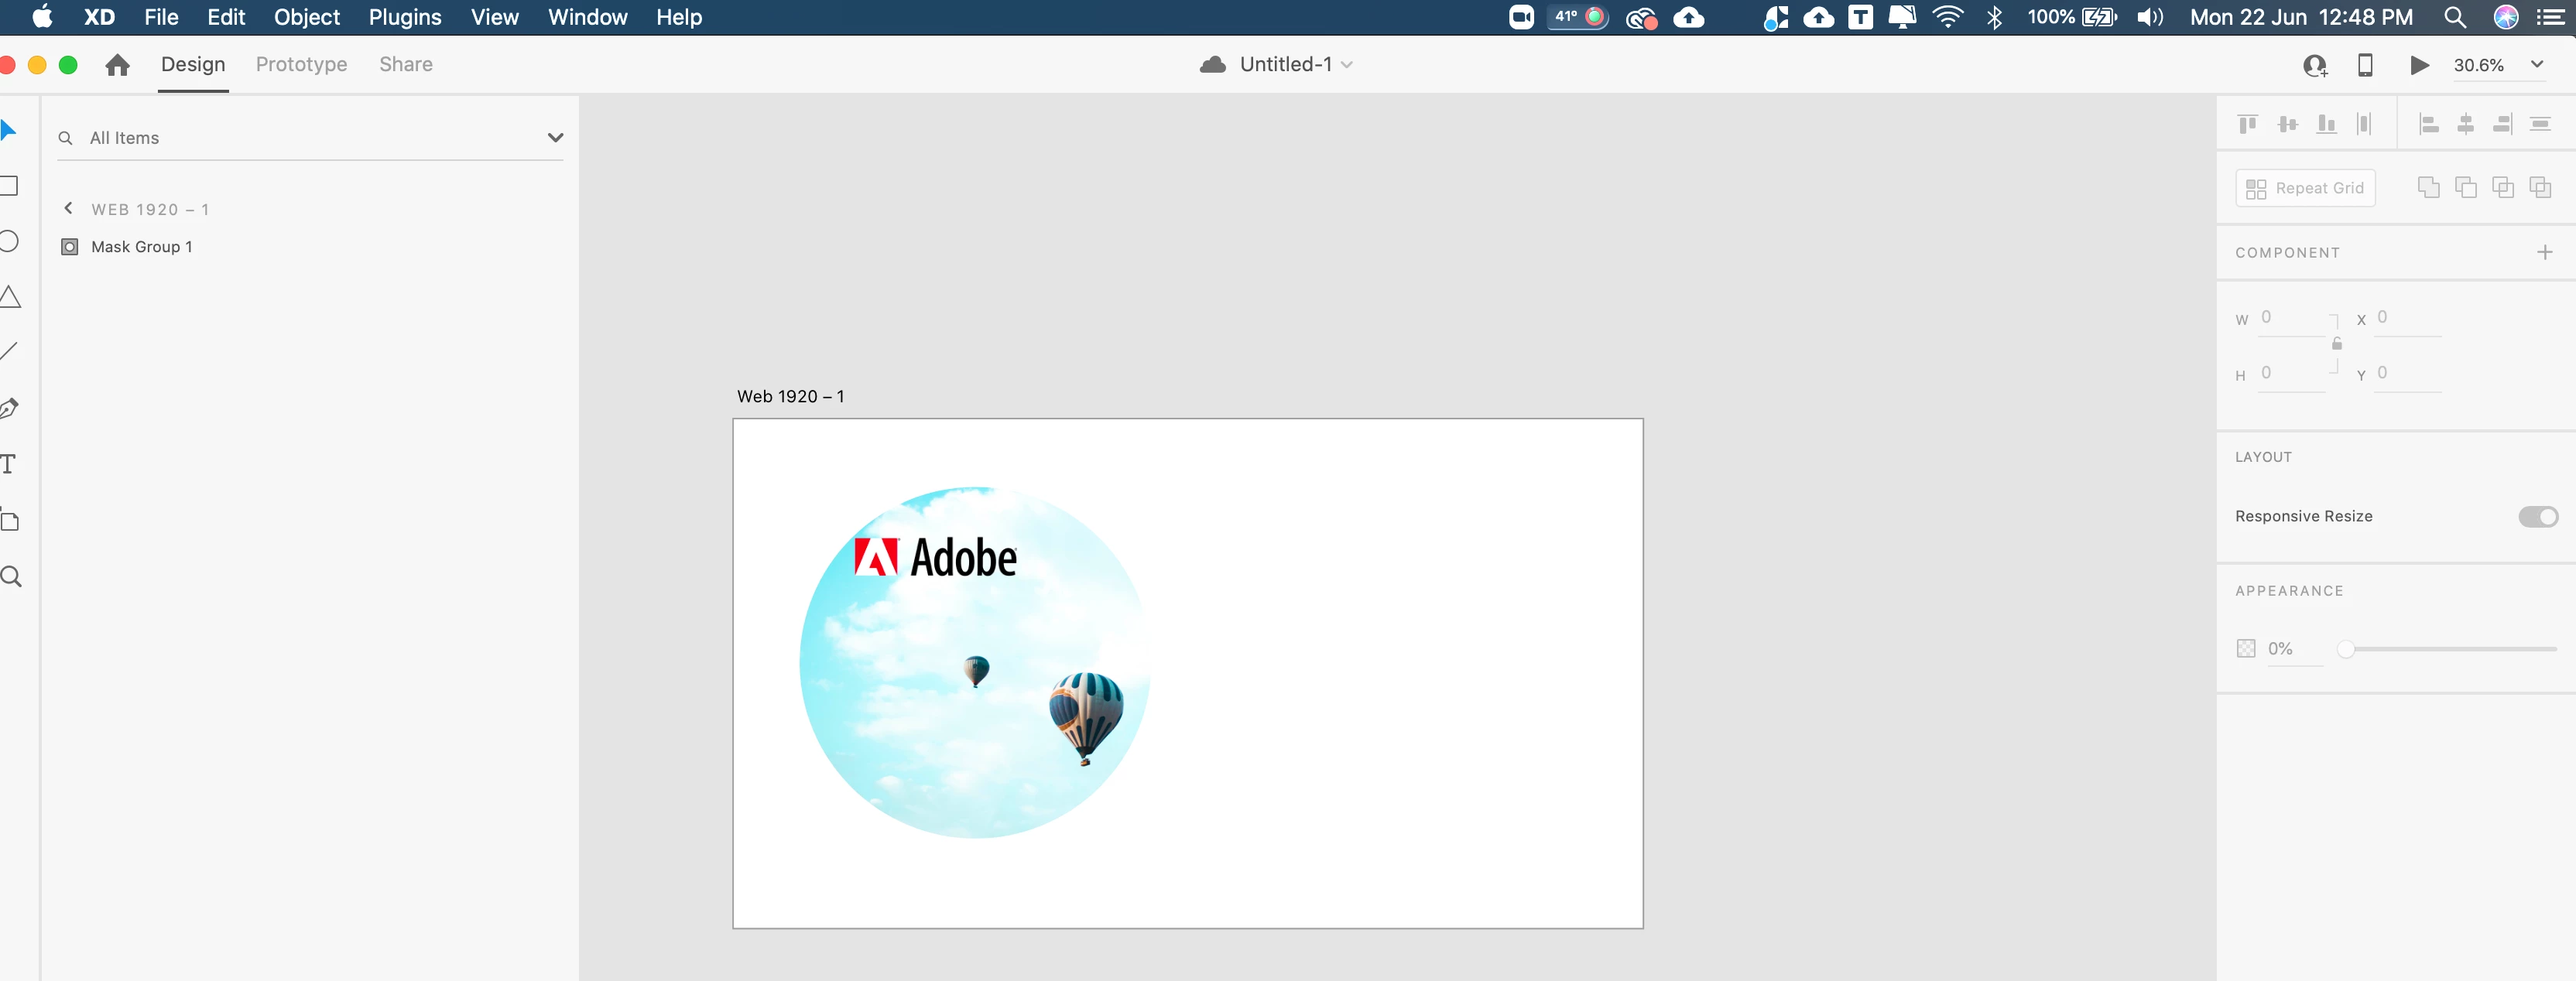Expand the All Items filter dropdown
Image resolution: width=2576 pixels, height=981 pixels.
pos(555,138)
